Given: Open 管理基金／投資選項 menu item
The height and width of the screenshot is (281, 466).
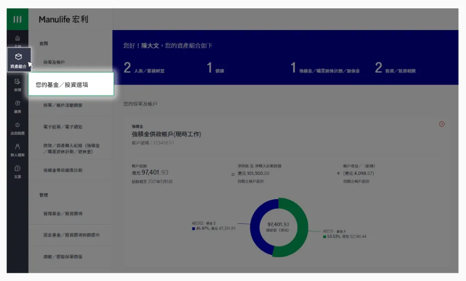Looking at the screenshot, I should click(x=63, y=214).
